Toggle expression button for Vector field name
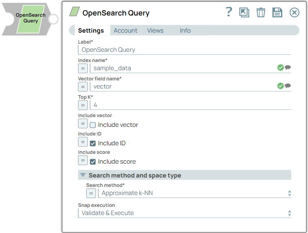This screenshot has width=308, height=233. click(x=83, y=87)
